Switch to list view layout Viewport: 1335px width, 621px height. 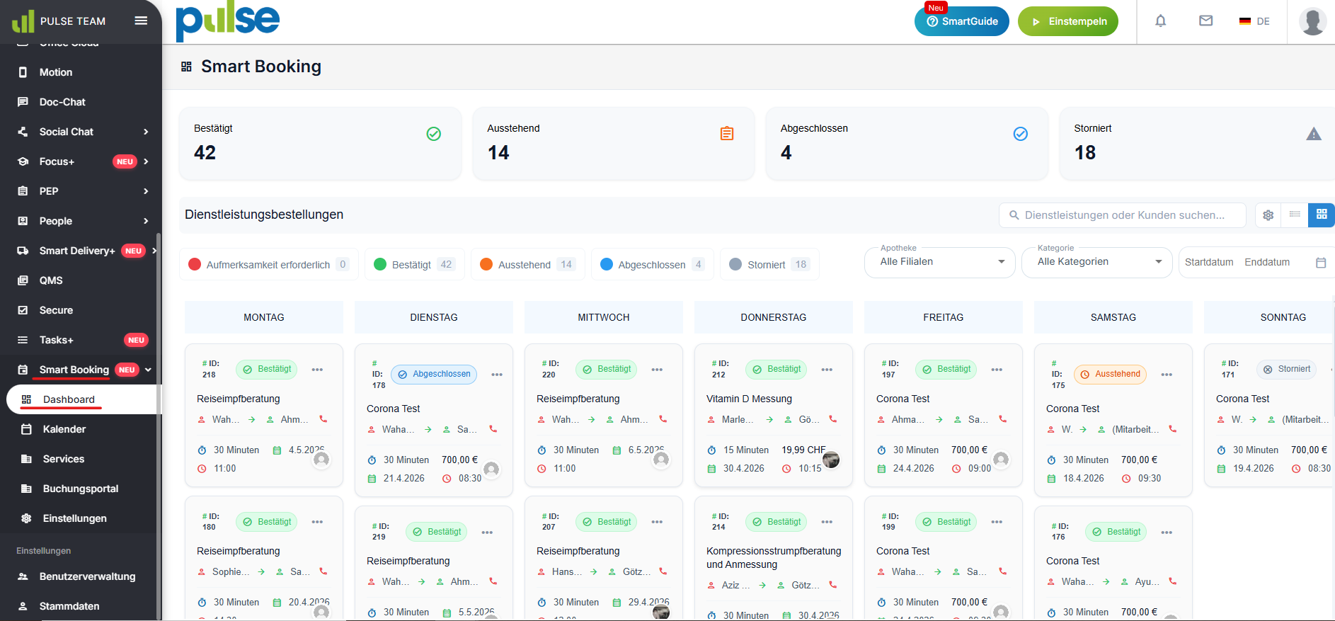(1295, 215)
